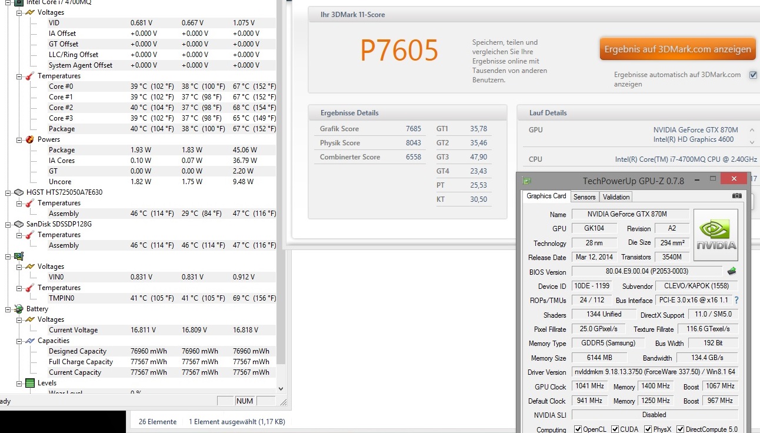
Task: Click the Capacities graph icon under Battery
Action: (x=30, y=341)
